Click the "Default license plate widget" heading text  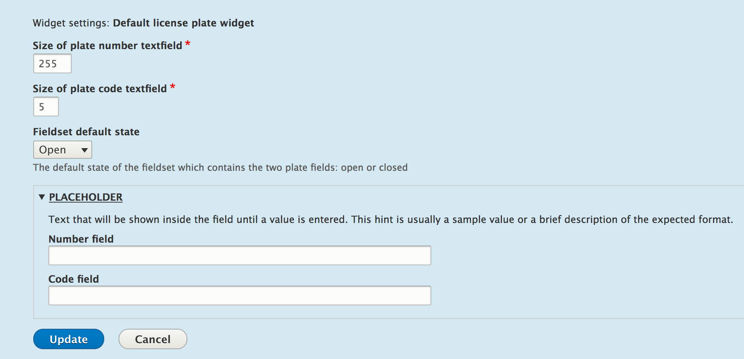coord(183,23)
